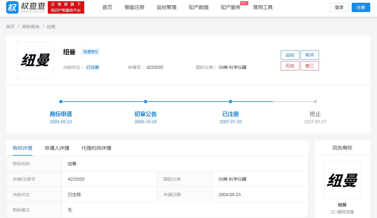Open the 常用工具 navigation menu
The image size is (377, 218).
263,7
